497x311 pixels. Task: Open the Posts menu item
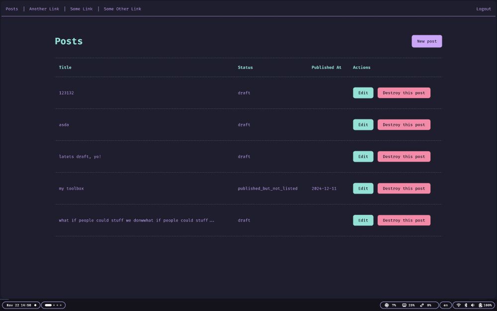[11, 8]
